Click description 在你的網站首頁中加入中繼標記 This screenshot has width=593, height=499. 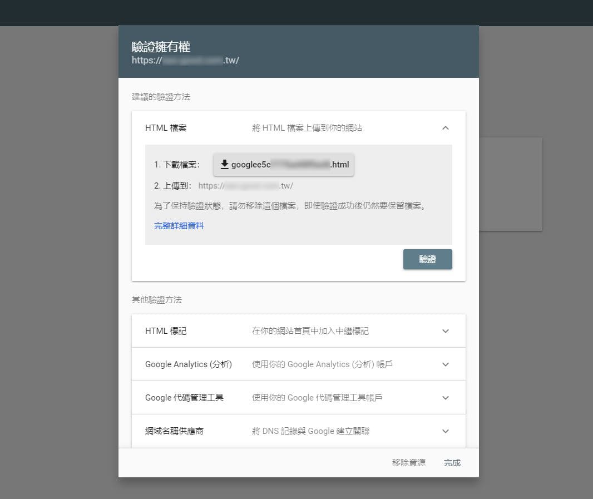pyautogui.click(x=310, y=331)
